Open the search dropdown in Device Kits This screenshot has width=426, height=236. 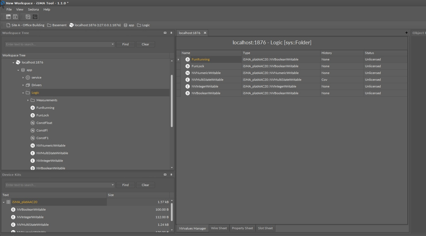[112, 185]
